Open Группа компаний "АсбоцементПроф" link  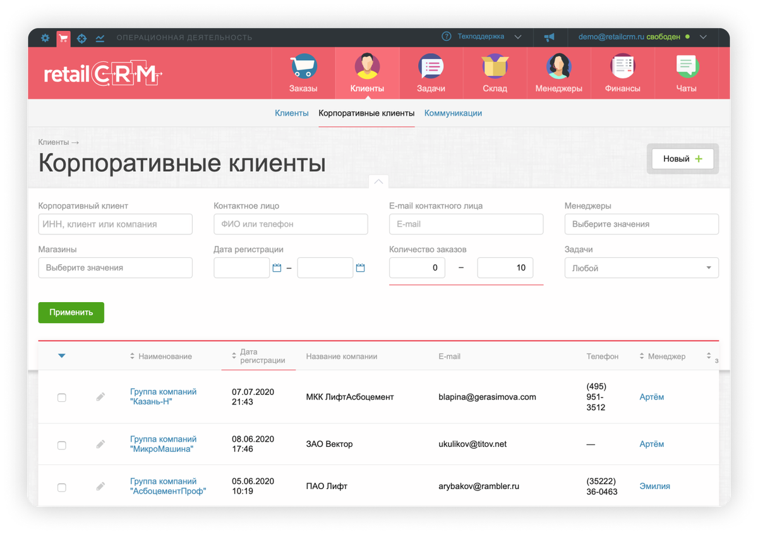point(168,486)
